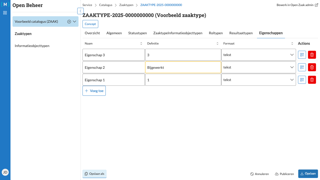Expand the Voorbeeld catalogus dropdown chevron
Screen dimensions: 320x180
point(74,22)
